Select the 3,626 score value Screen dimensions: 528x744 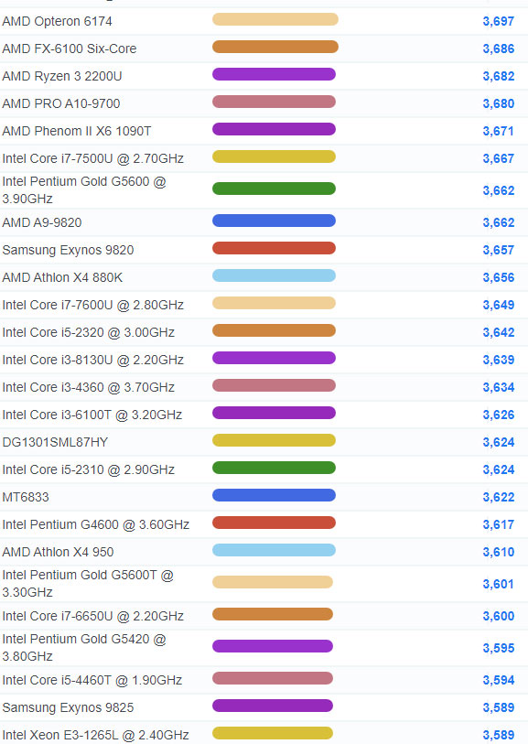[x=499, y=415]
